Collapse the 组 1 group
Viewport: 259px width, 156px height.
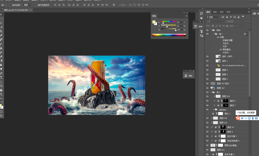213,34
